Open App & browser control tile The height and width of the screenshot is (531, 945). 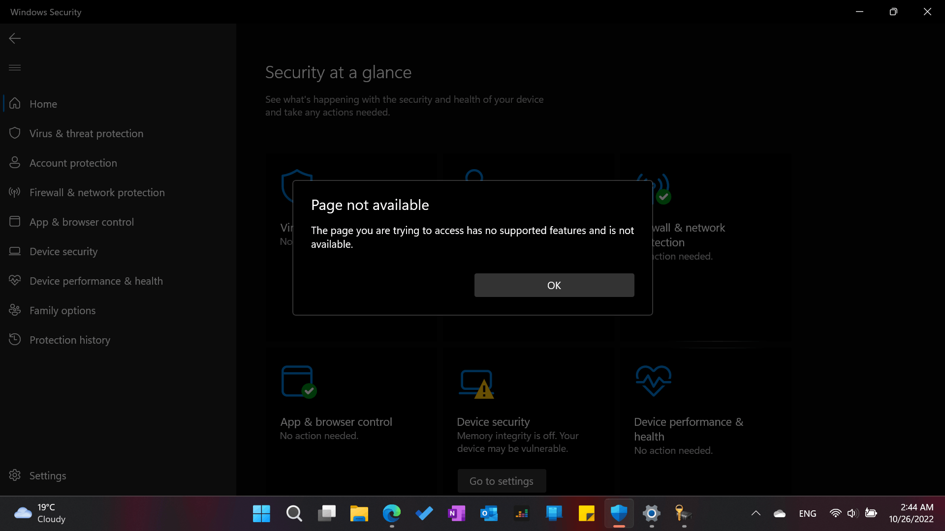click(x=336, y=422)
